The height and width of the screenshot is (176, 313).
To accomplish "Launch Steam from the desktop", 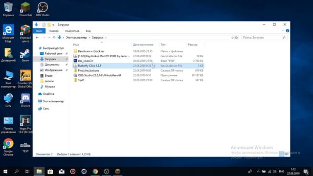I will (x=25, y=55).
